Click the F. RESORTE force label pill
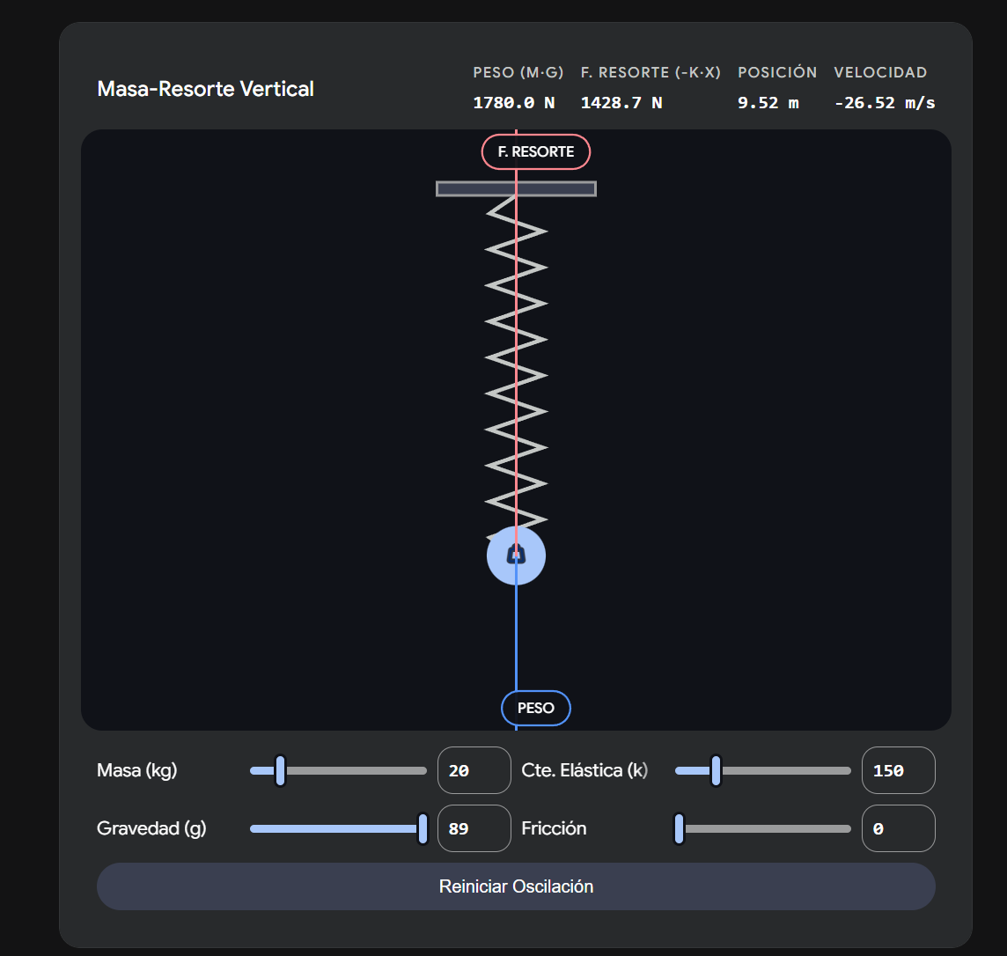Viewport: 1007px width, 956px height. pos(535,151)
